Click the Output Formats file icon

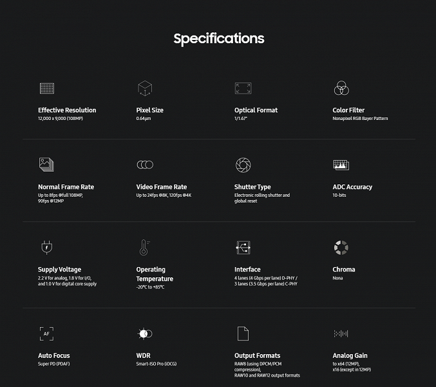(242, 333)
